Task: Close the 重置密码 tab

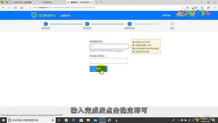Action: click(x=92, y=2)
